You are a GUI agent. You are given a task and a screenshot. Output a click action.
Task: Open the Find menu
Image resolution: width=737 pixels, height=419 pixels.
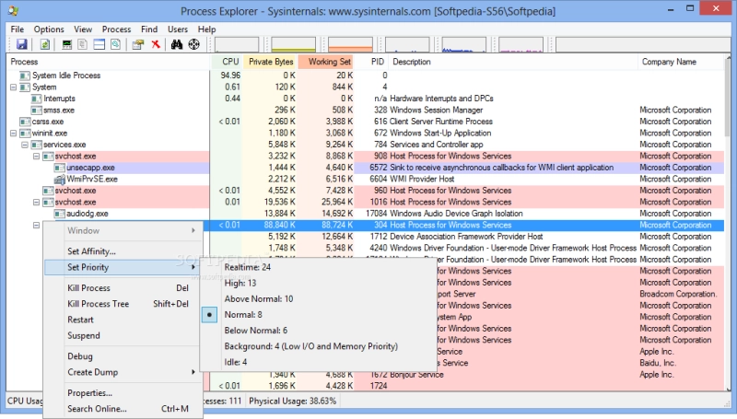[149, 29]
